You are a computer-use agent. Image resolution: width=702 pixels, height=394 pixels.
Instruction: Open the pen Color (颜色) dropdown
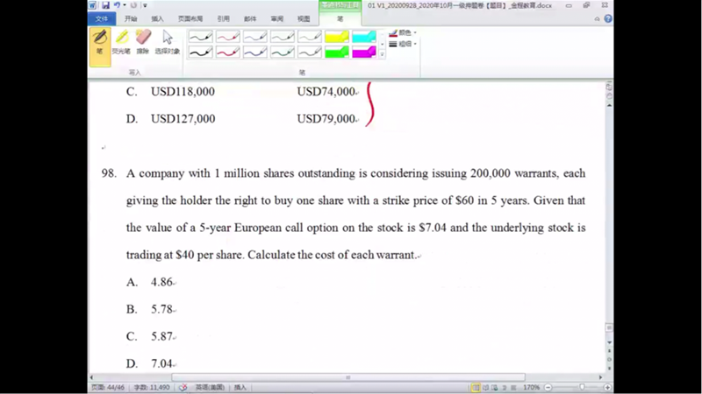403,33
